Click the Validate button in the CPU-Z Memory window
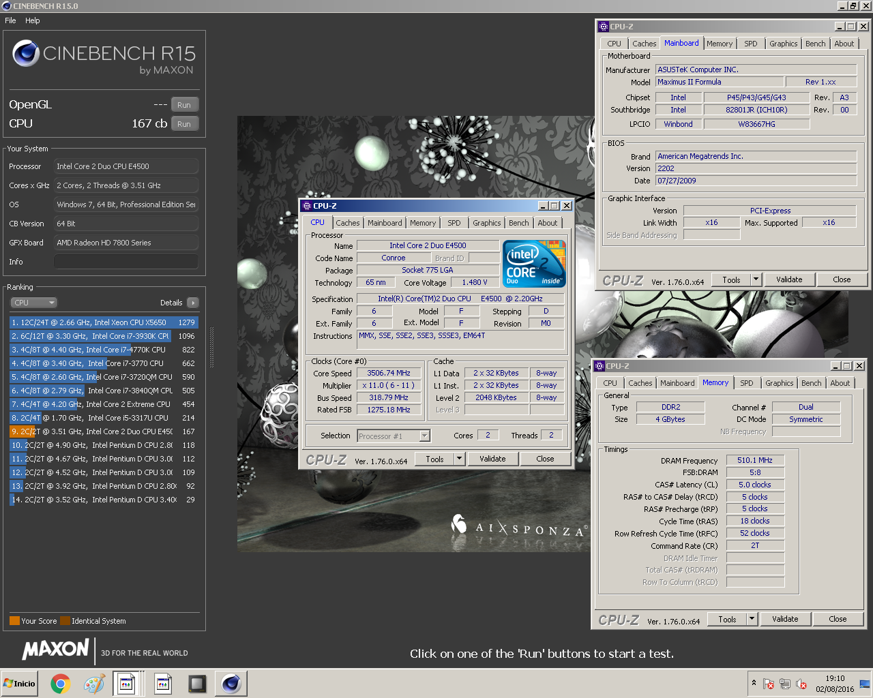The width and height of the screenshot is (873, 698). tap(785, 619)
